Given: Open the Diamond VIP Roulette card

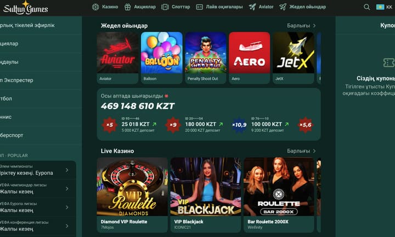Looking at the screenshot, I should (132, 195).
